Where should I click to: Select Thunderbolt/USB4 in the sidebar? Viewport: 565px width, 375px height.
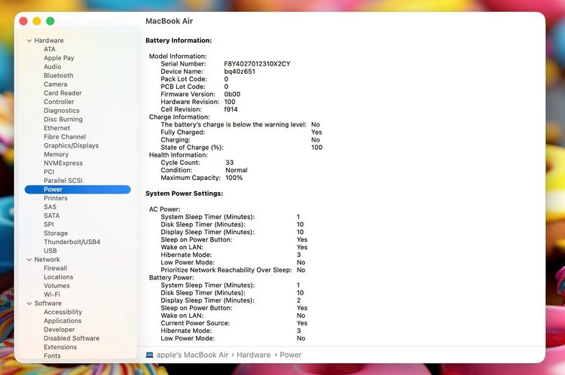click(72, 242)
